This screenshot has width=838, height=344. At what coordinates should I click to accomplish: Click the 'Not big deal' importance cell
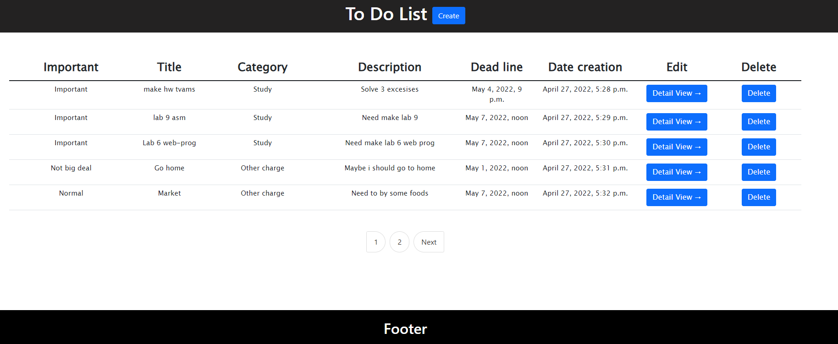point(71,168)
